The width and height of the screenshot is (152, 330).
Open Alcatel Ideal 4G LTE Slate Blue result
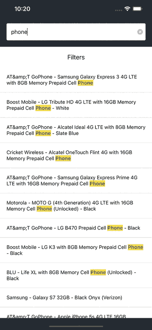(x=76, y=130)
